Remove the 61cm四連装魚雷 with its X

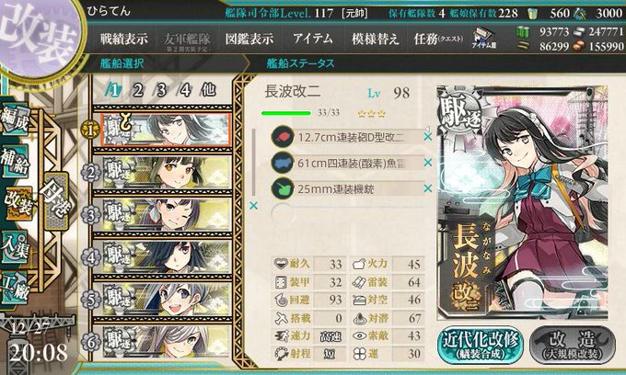(x=427, y=163)
